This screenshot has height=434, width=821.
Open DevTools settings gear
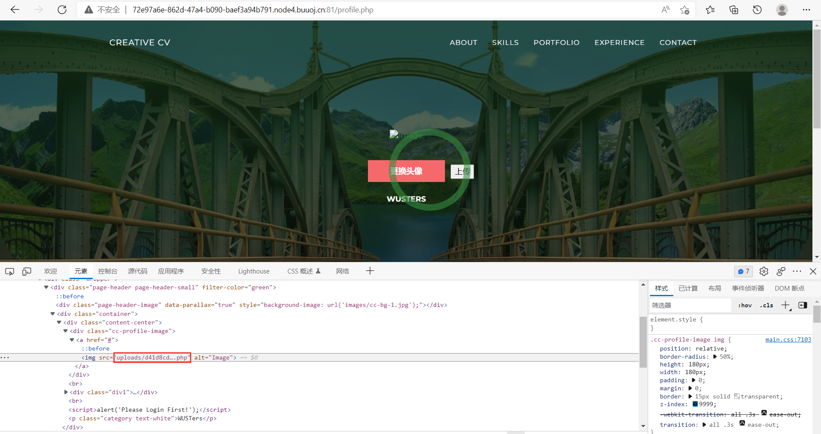764,271
